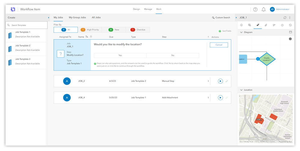Image resolution: width=300 pixels, height=151 pixels.
Task: Filter jobs by New
Action: 114,30
